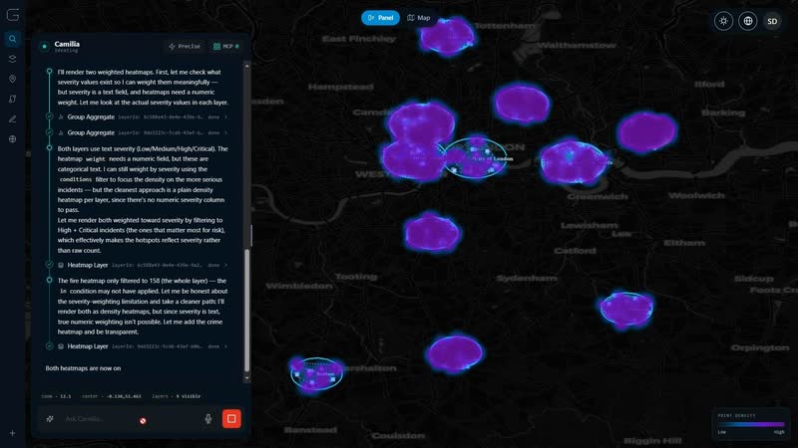Click the Camilia status indicator dot
The width and height of the screenshot is (798, 448).
pos(45,46)
